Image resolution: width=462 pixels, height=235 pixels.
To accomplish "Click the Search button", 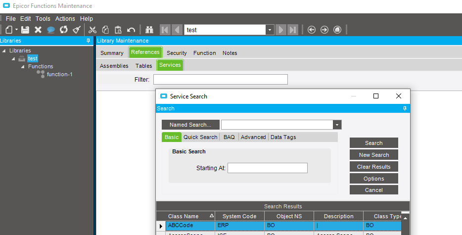I will point(373,143).
